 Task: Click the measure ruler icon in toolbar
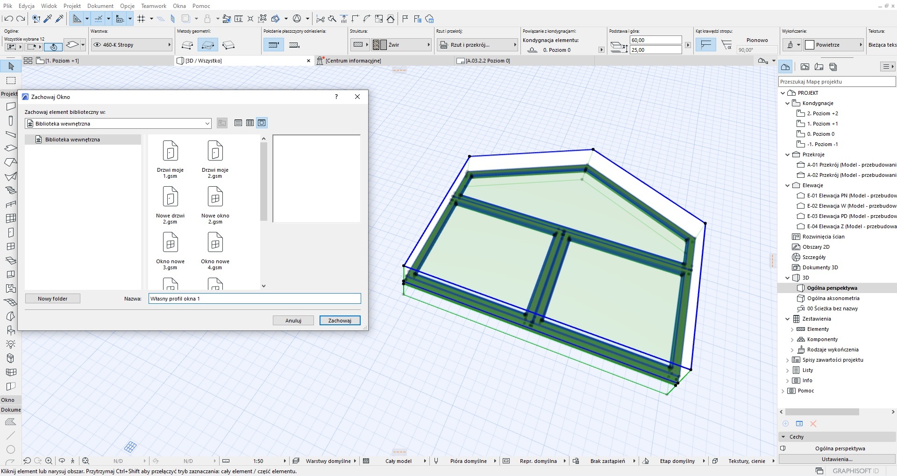[x=239, y=19]
